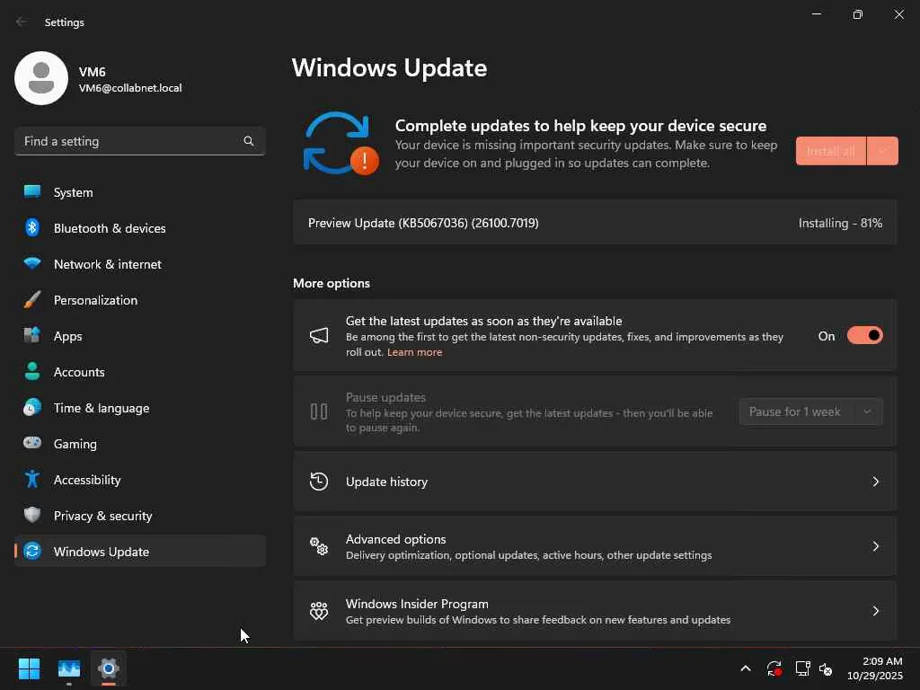Click the Advanced options gears icon
Screen dimensions: 920x690
(319, 546)
